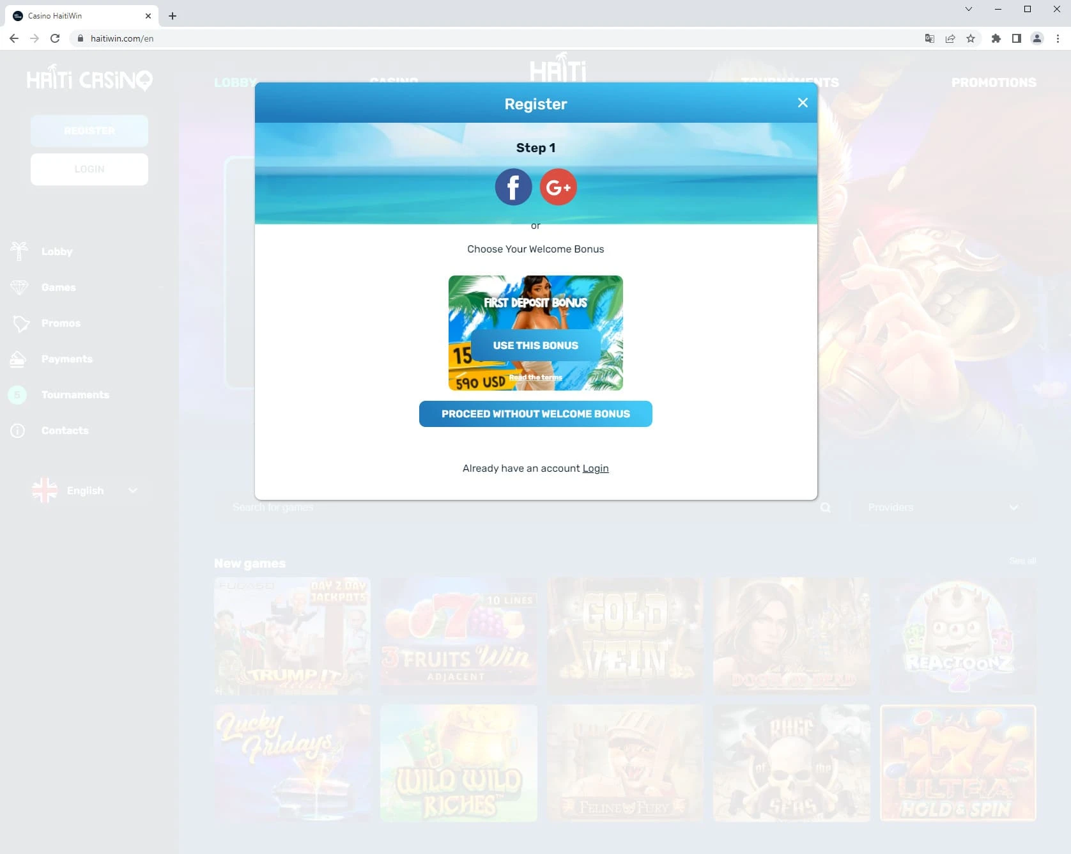Click the Login button in the sidebar
This screenshot has height=854, width=1071.
(89, 169)
